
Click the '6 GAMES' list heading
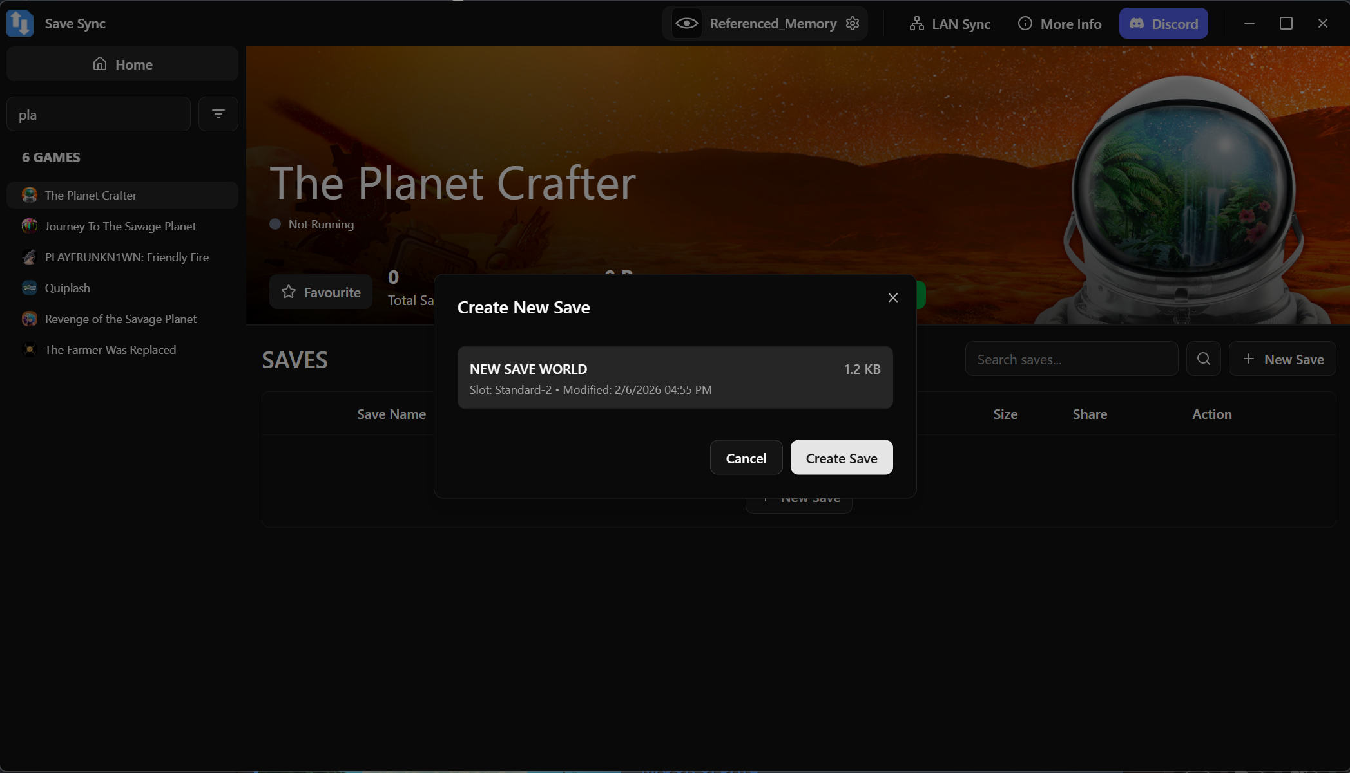click(51, 158)
